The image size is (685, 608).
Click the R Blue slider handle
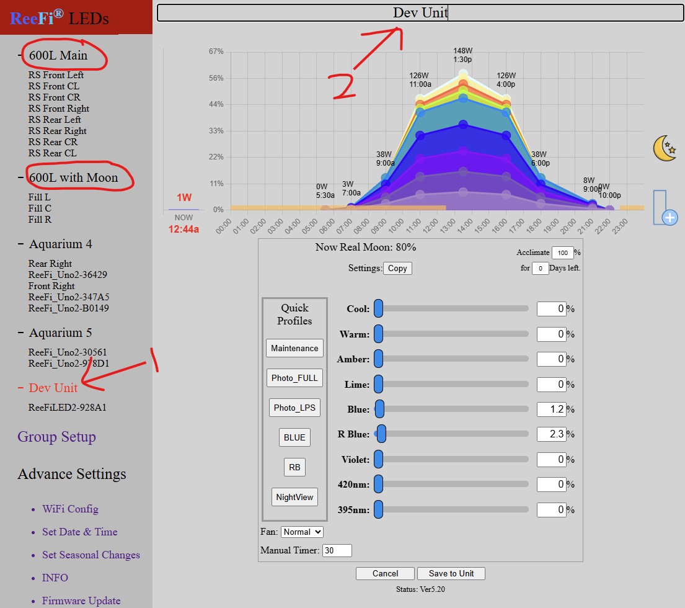tap(381, 434)
